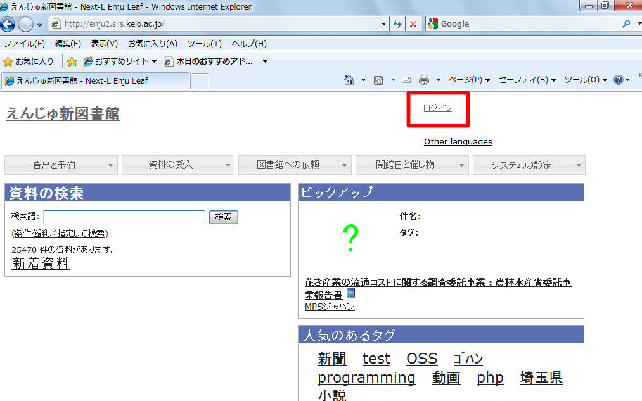Open the Help question mark icon
The image size is (642, 401).
619,80
